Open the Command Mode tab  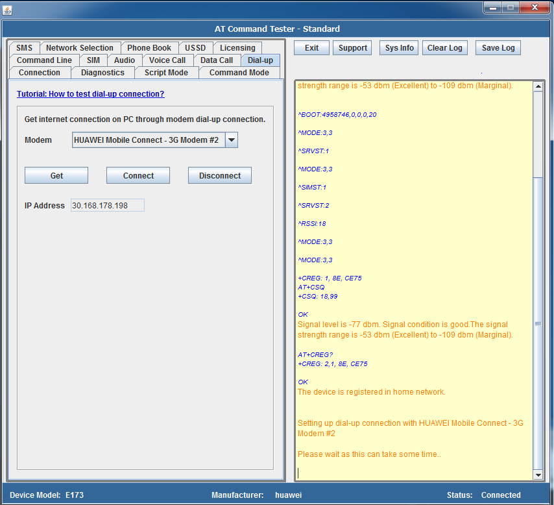pos(239,73)
